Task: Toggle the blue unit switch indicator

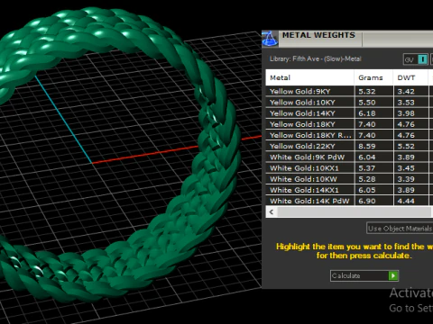Action: (x=422, y=59)
